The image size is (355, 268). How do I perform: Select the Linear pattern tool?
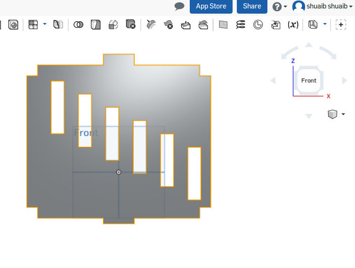33,24
